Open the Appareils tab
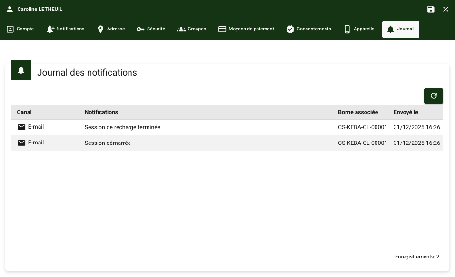 [x=359, y=29]
